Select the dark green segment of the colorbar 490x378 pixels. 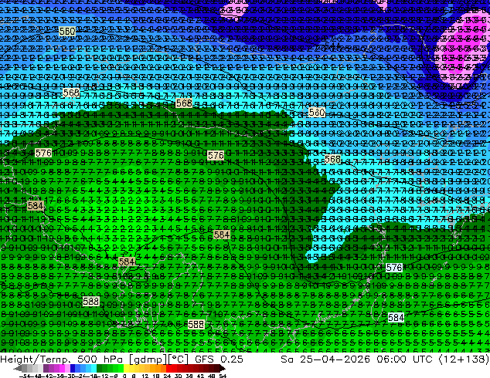[100, 369]
